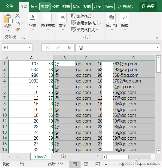
Task: Click the Cut scissors icon
Action: coord(17,16)
